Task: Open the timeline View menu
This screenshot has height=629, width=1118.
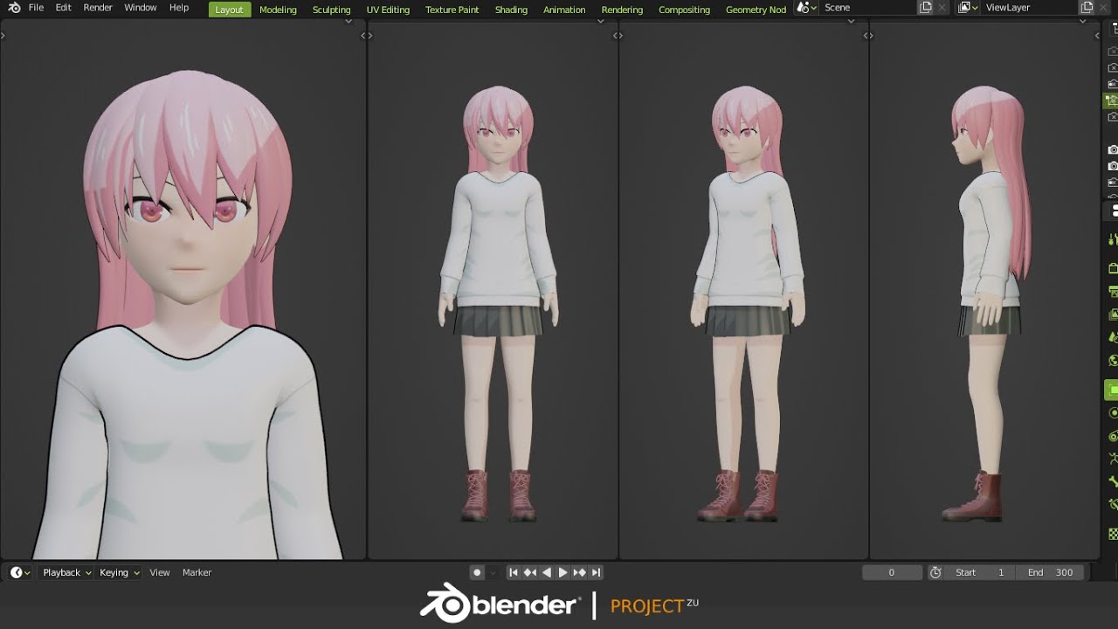Action: point(160,573)
